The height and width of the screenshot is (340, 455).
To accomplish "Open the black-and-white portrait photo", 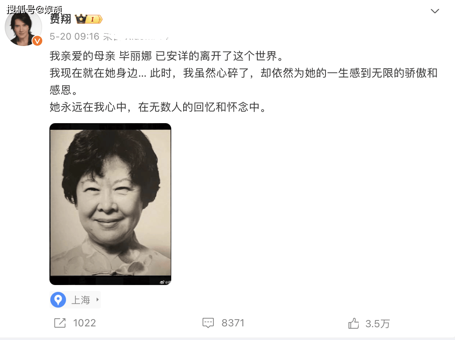I will 110,204.
